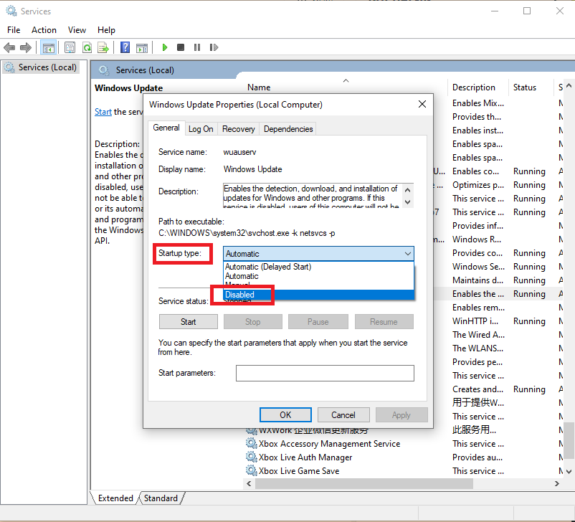Viewport: 575px width, 522px height.
Task: Click gear icon of Xbox Live Game Save
Action: tap(251, 470)
